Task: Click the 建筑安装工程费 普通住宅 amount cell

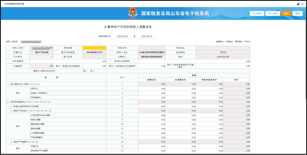Action: coord(152,124)
